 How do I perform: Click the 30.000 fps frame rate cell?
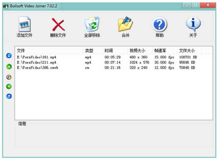[x=164, y=62]
